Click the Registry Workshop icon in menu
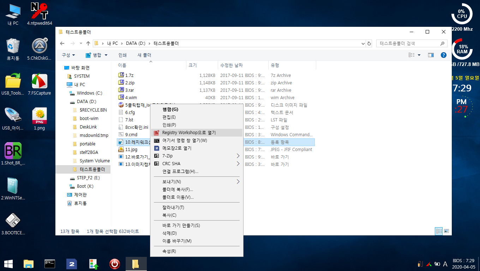 [156, 133]
